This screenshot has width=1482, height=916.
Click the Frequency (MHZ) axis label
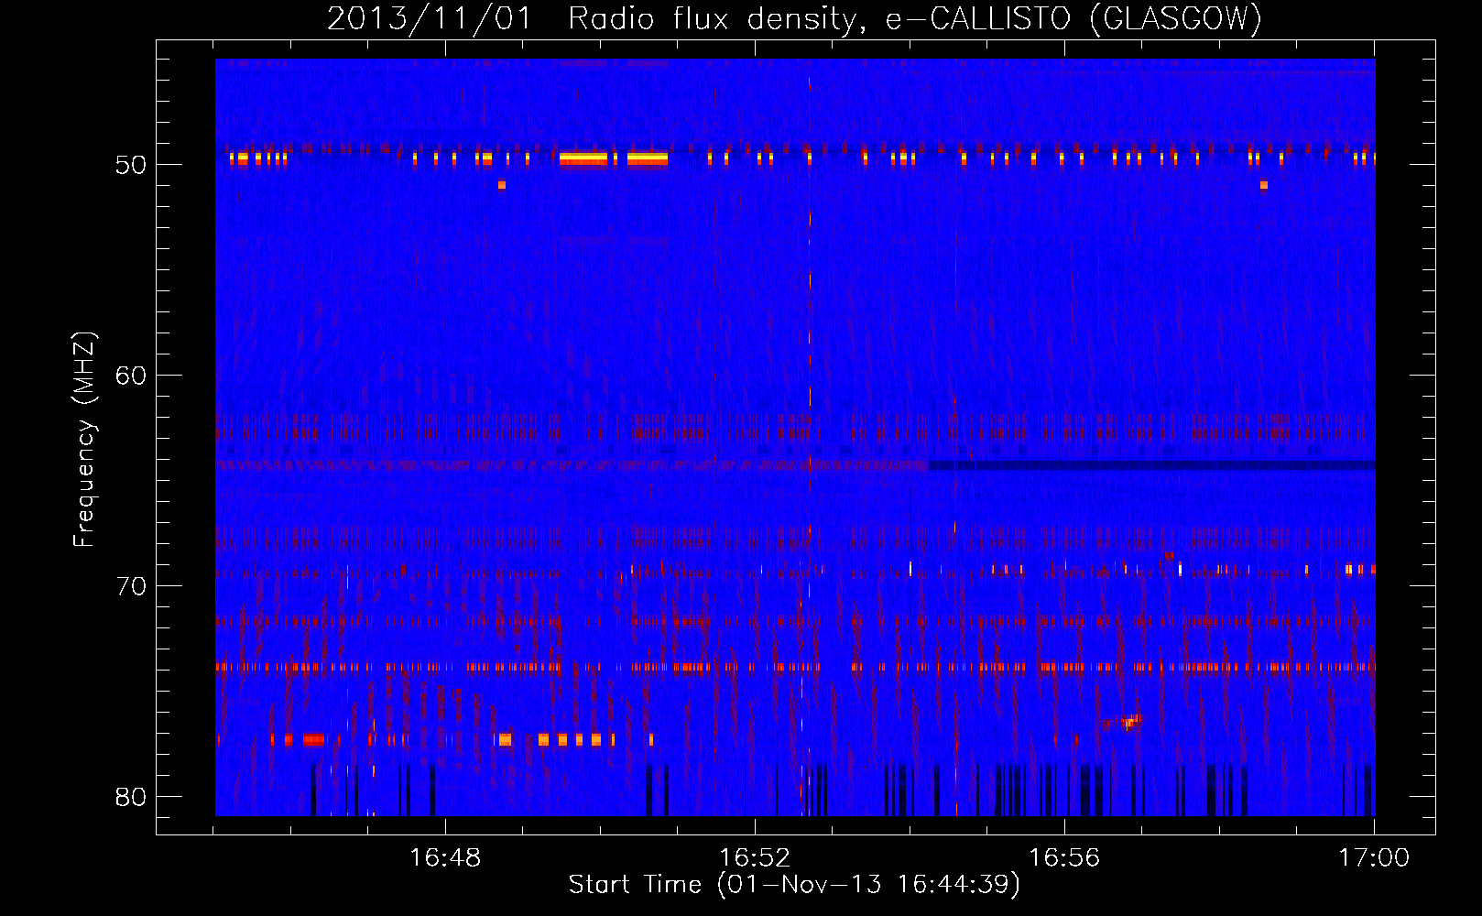(84, 440)
